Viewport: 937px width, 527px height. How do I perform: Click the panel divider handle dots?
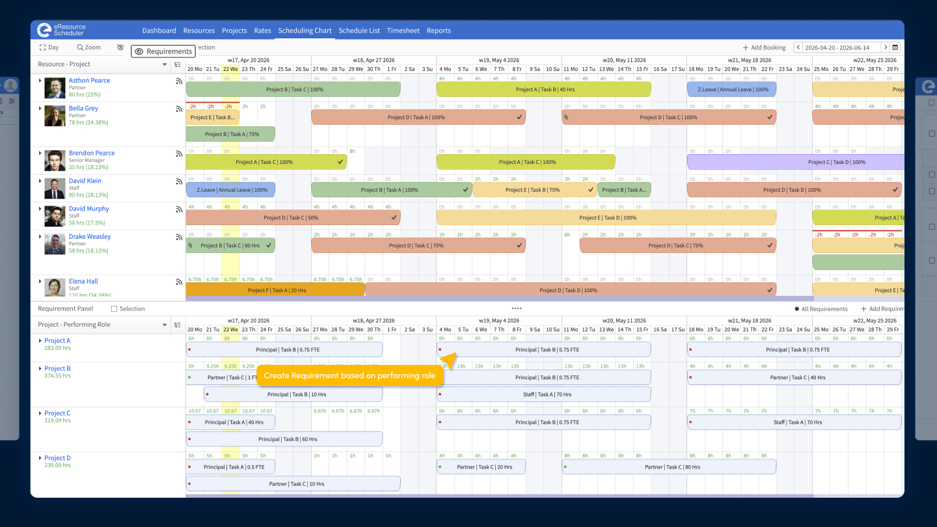click(x=517, y=308)
